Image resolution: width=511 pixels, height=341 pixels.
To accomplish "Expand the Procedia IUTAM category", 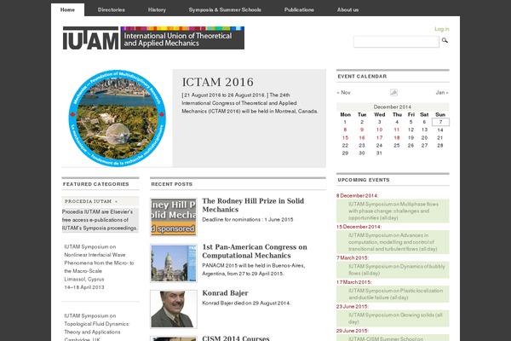I will [x=100, y=201].
